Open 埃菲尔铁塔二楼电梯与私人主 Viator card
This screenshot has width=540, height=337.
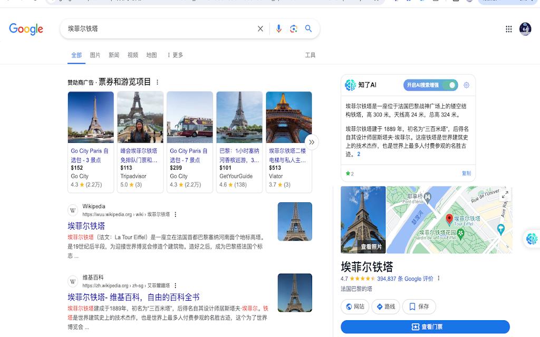pos(289,142)
